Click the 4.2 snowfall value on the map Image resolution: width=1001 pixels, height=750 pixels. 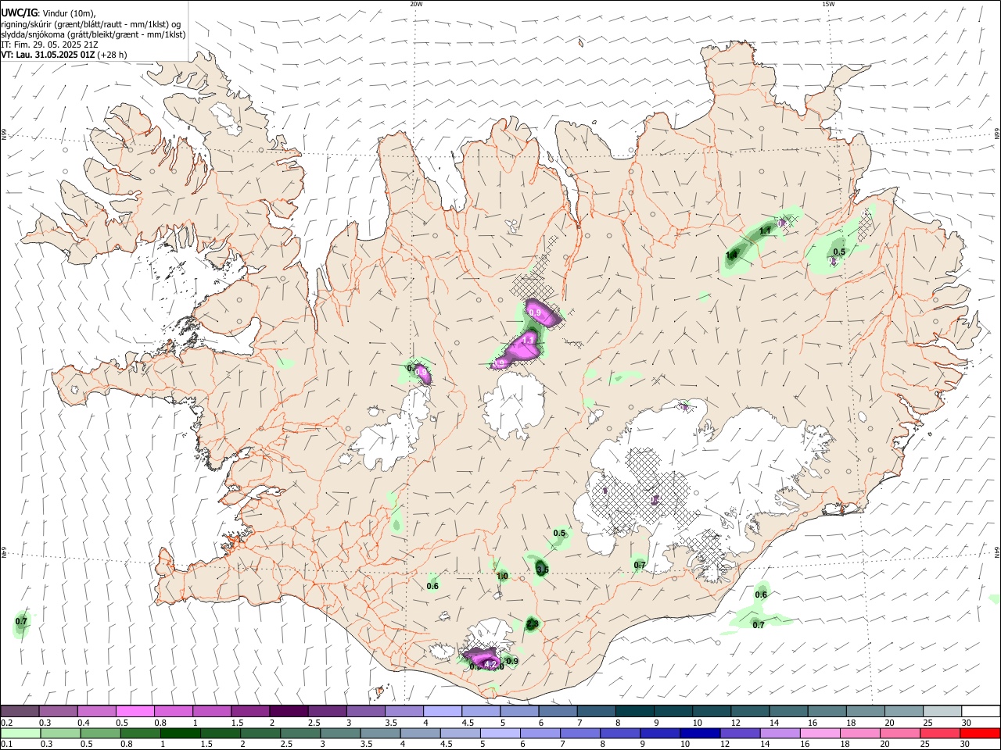(x=491, y=664)
